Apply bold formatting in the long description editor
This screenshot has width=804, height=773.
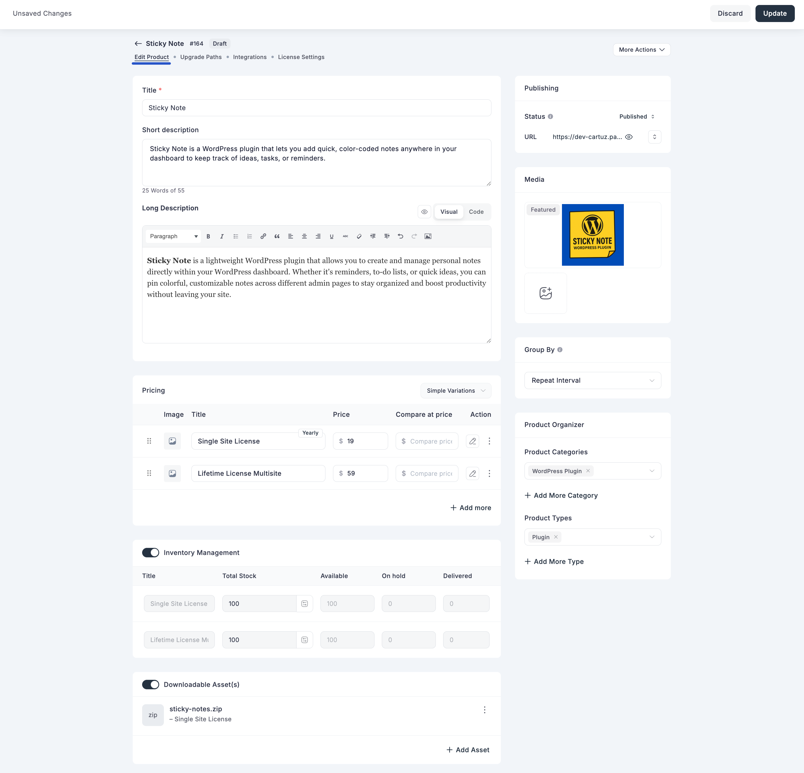[208, 236]
